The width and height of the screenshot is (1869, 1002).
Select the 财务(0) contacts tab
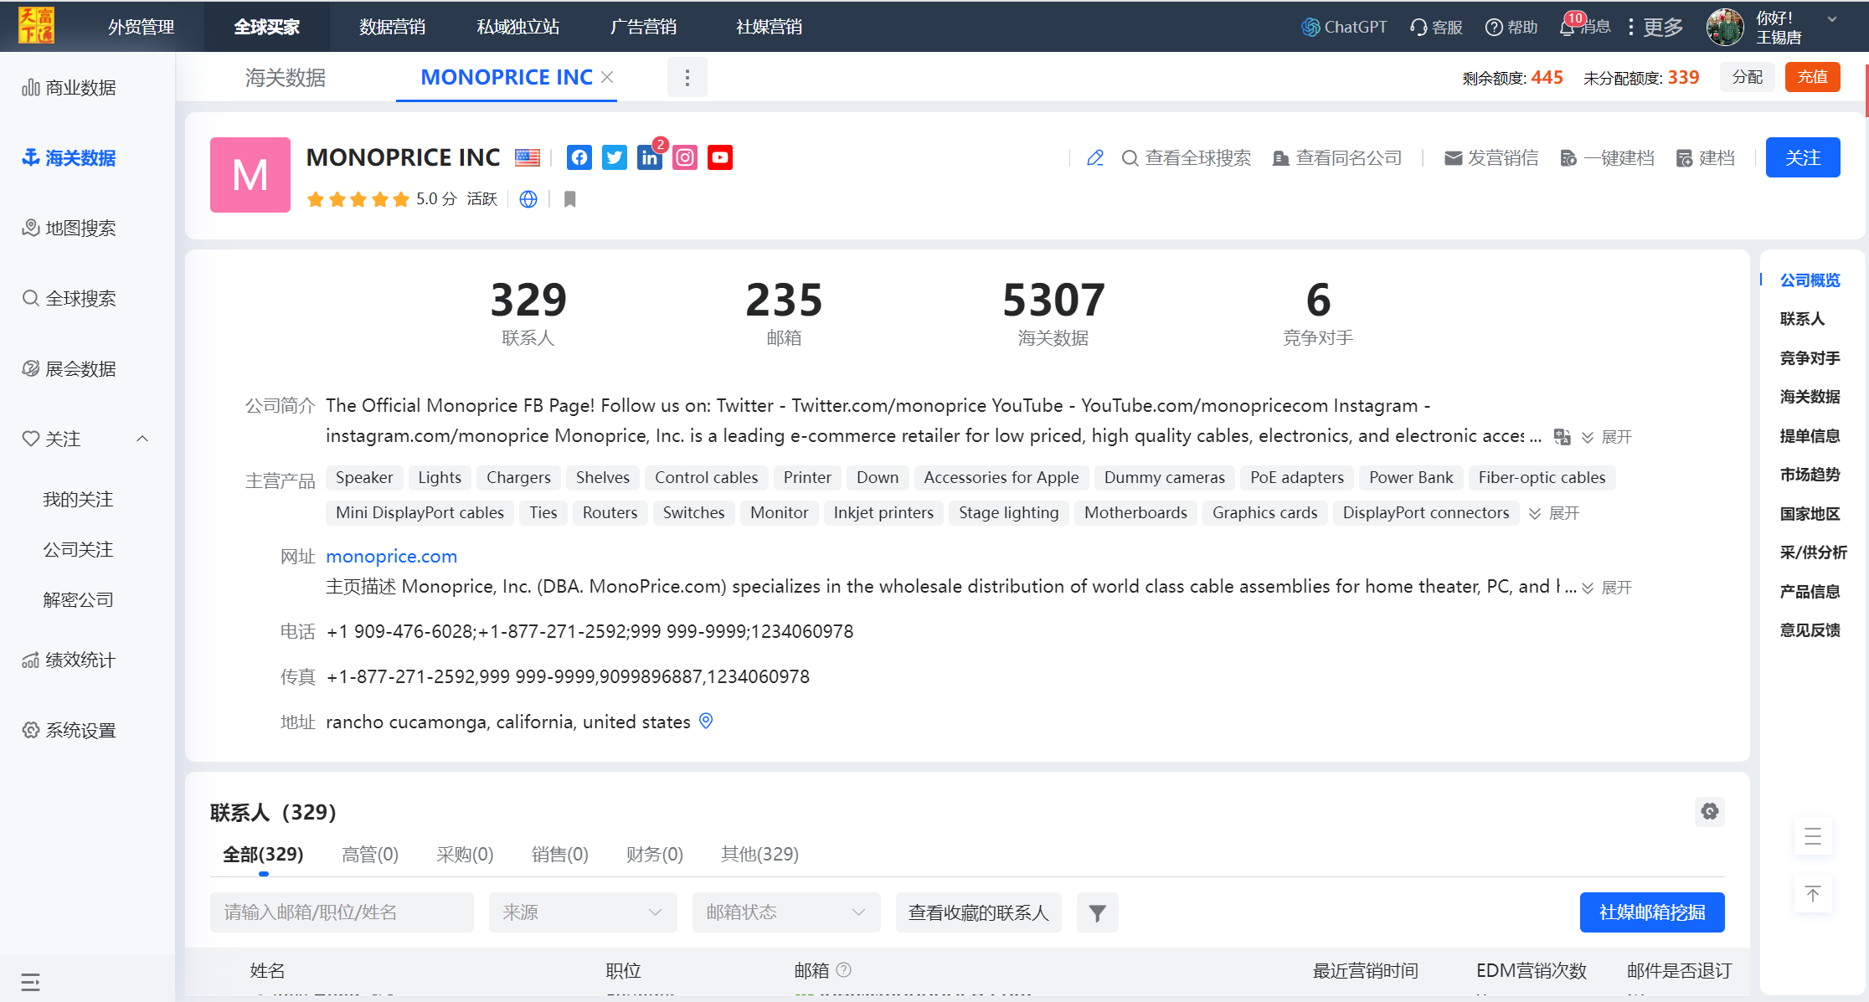click(655, 854)
